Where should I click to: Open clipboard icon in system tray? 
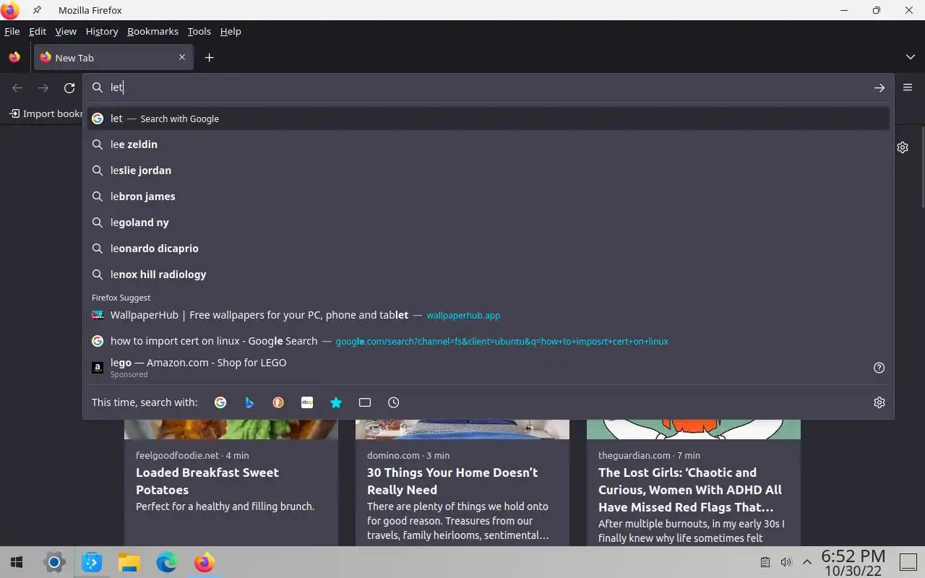click(765, 562)
